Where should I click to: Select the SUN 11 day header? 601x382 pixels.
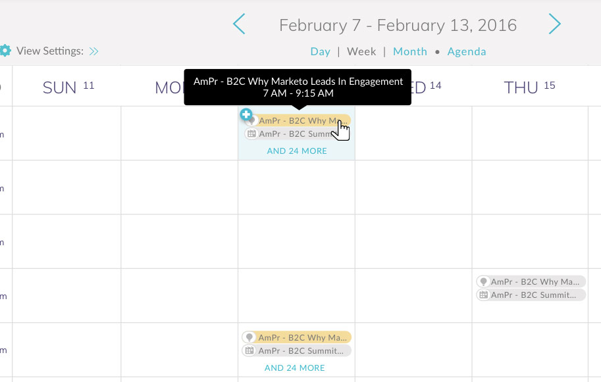click(68, 87)
